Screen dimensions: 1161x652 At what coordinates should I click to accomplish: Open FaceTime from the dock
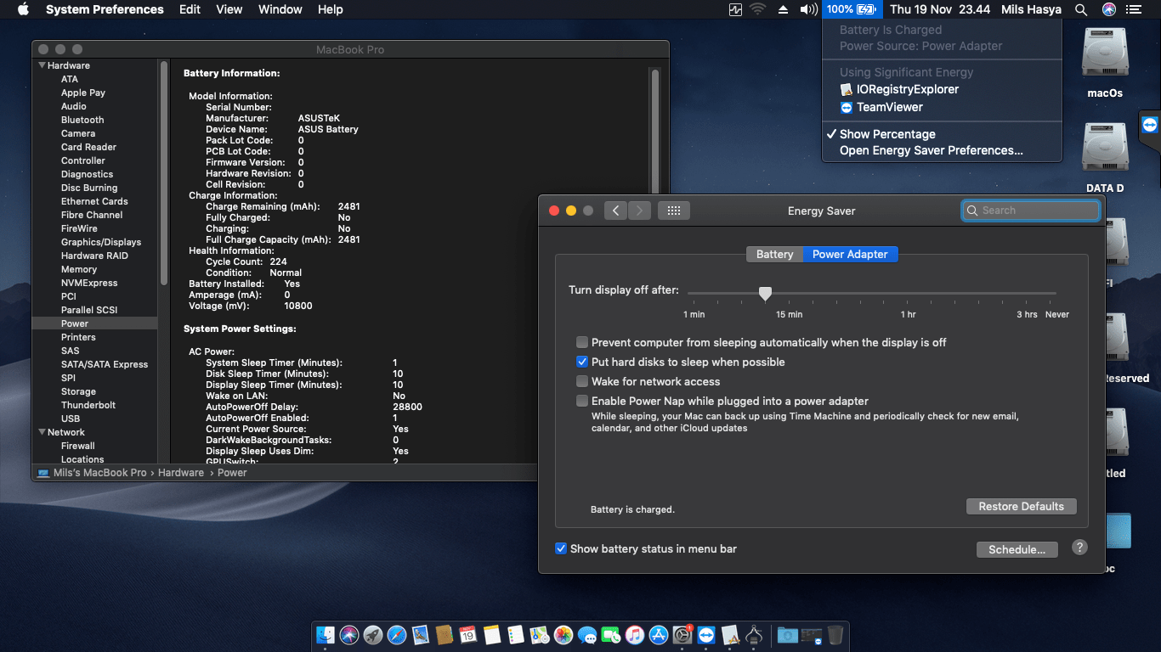611,634
